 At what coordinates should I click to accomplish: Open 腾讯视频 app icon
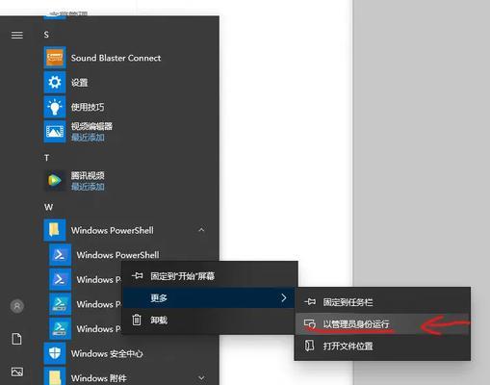pos(55,181)
